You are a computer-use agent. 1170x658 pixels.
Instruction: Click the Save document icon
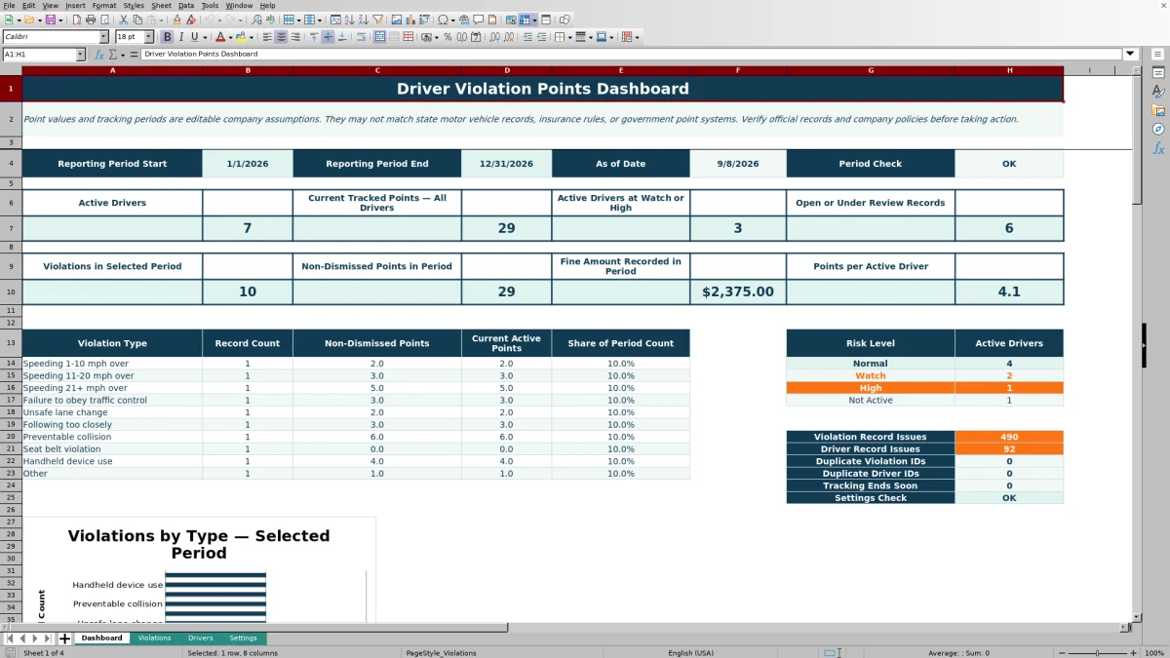[50, 19]
